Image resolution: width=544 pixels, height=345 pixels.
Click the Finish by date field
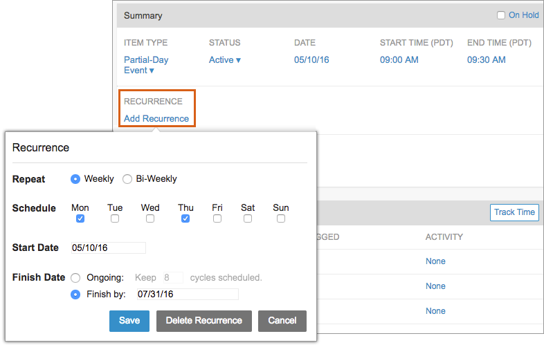187,295
